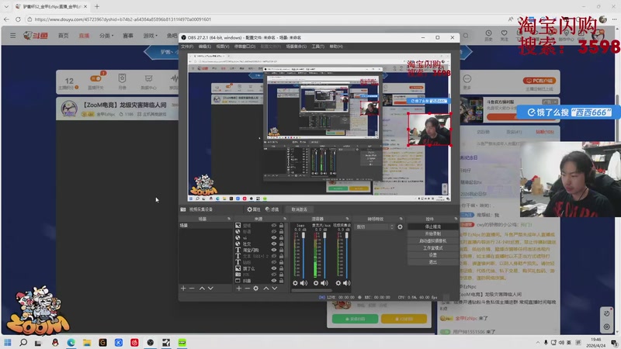Open 编辑(E) menu in OBS
Image resolution: width=621 pixels, height=349 pixels.
[205, 47]
